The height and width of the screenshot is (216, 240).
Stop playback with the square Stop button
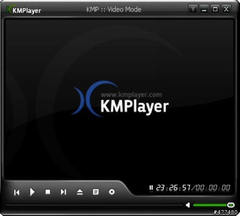(x=48, y=192)
